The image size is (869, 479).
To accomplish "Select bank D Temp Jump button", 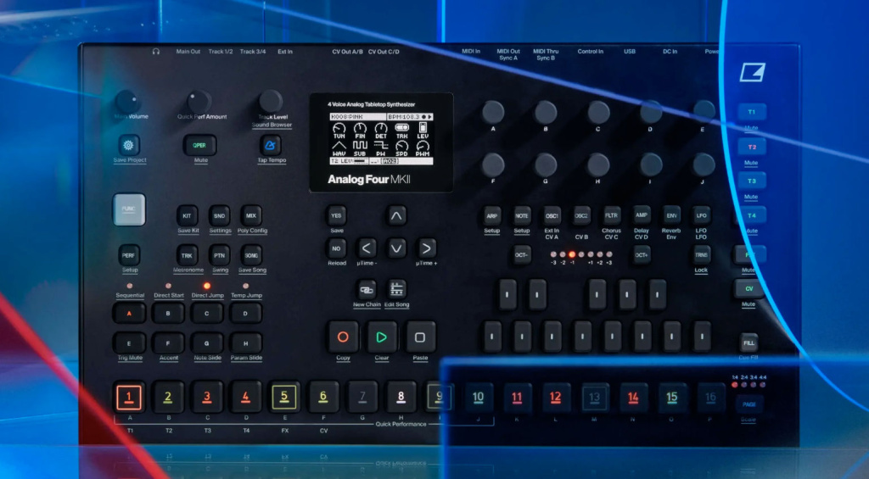I will pyautogui.click(x=245, y=314).
